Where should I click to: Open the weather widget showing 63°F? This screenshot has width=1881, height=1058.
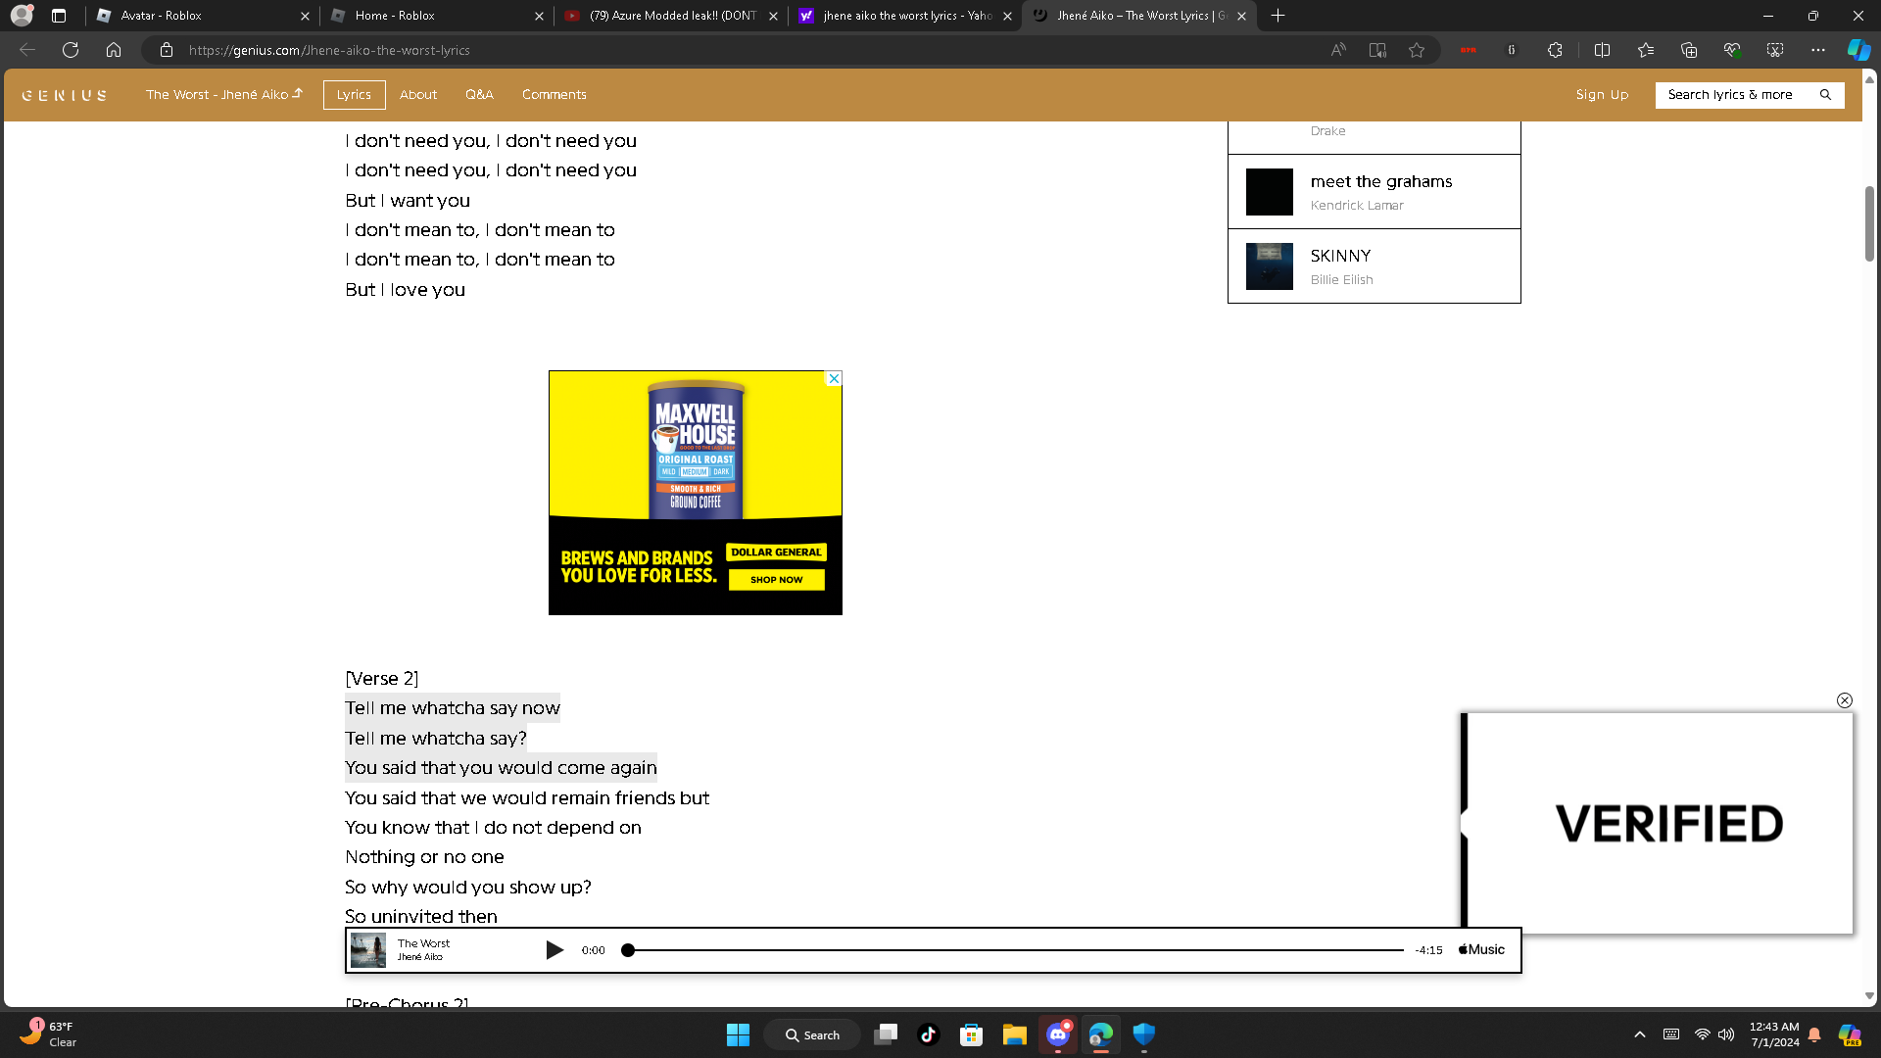(x=49, y=1034)
